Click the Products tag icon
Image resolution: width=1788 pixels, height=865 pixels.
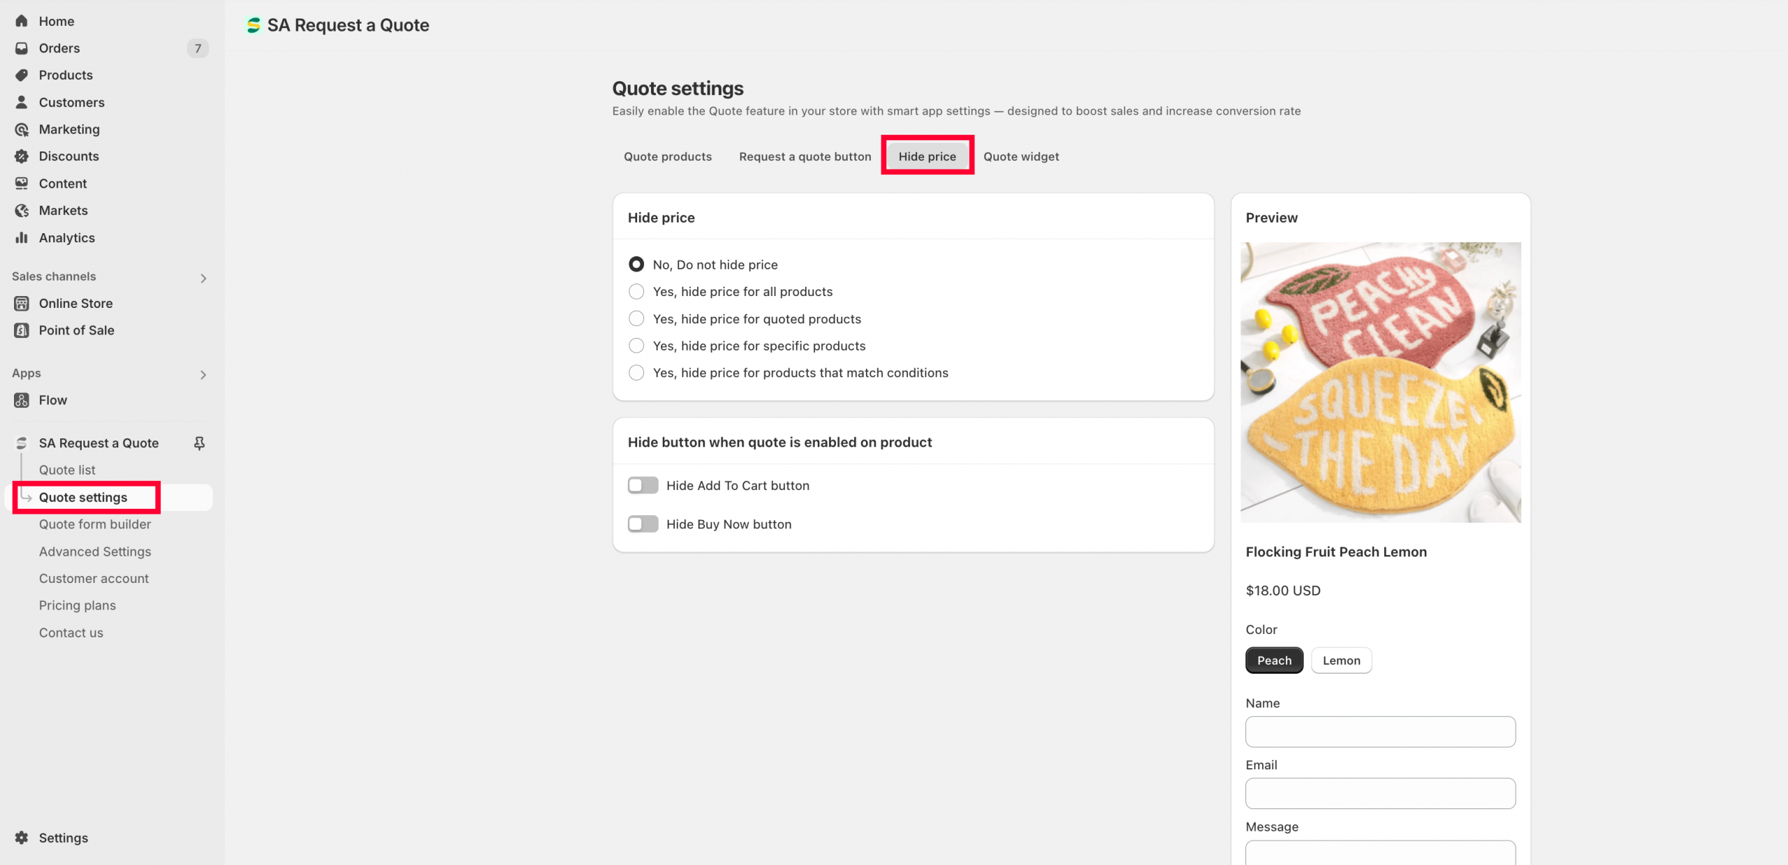(x=22, y=75)
